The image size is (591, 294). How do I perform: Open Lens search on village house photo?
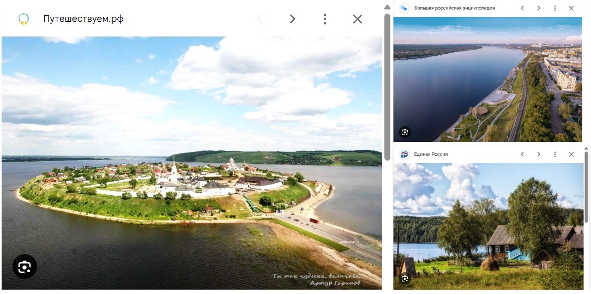coord(405,278)
